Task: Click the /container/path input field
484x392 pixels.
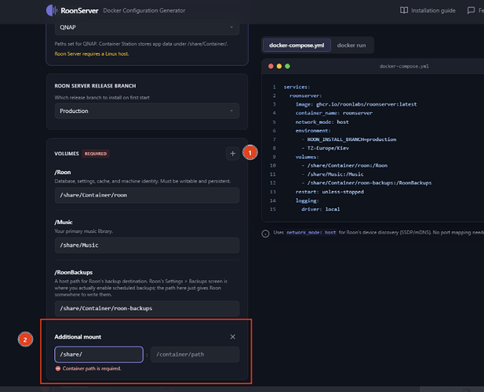Action: 195,354
